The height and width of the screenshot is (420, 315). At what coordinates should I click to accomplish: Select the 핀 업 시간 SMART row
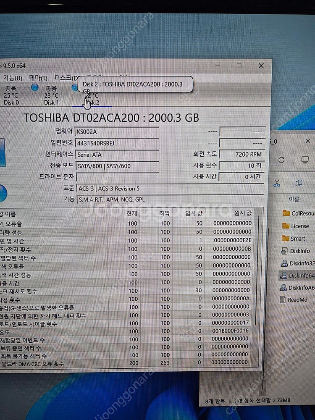pyautogui.click(x=126, y=241)
